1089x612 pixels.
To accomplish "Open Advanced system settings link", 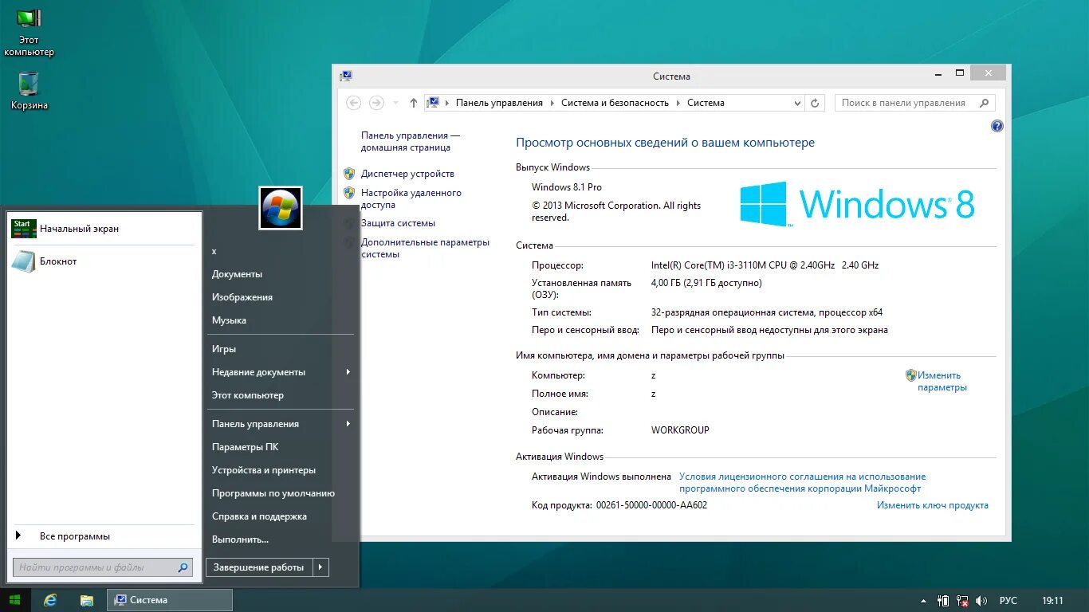I will (425, 248).
